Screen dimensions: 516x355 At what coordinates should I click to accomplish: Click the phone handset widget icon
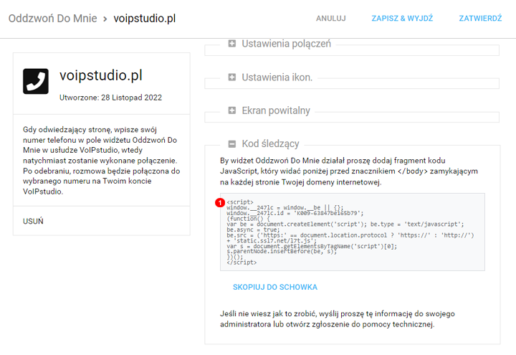point(36,81)
